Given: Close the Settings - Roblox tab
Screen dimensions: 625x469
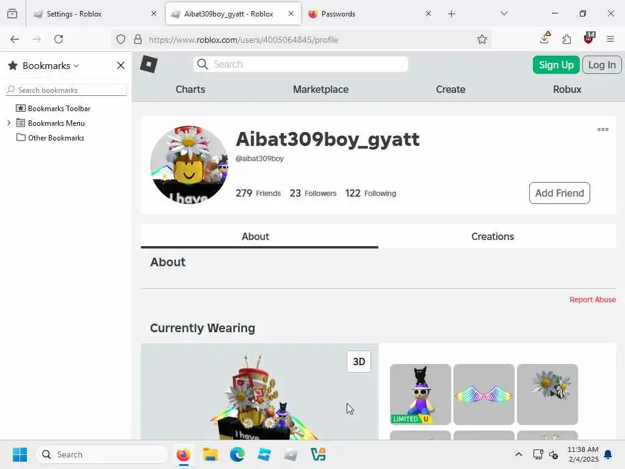Looking at the screenshot, I should (154, 13).
